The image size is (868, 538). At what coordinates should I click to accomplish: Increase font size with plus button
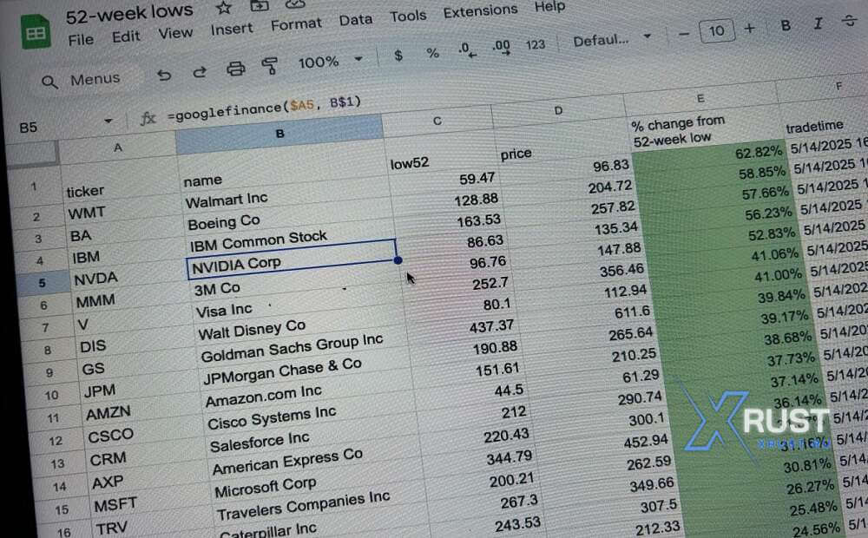pyautogui.click(x=749, y=29)
